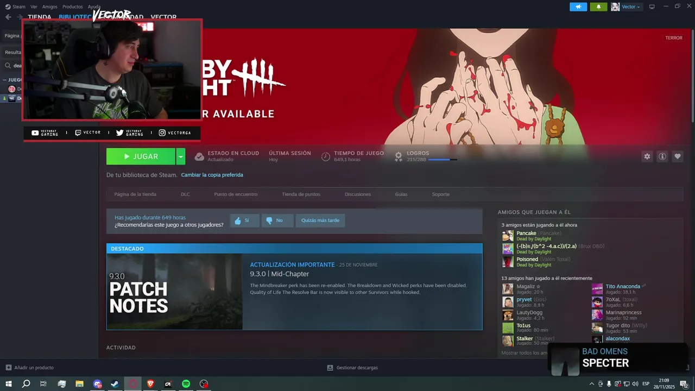Open Windows taskbar search

click(26, 384)
